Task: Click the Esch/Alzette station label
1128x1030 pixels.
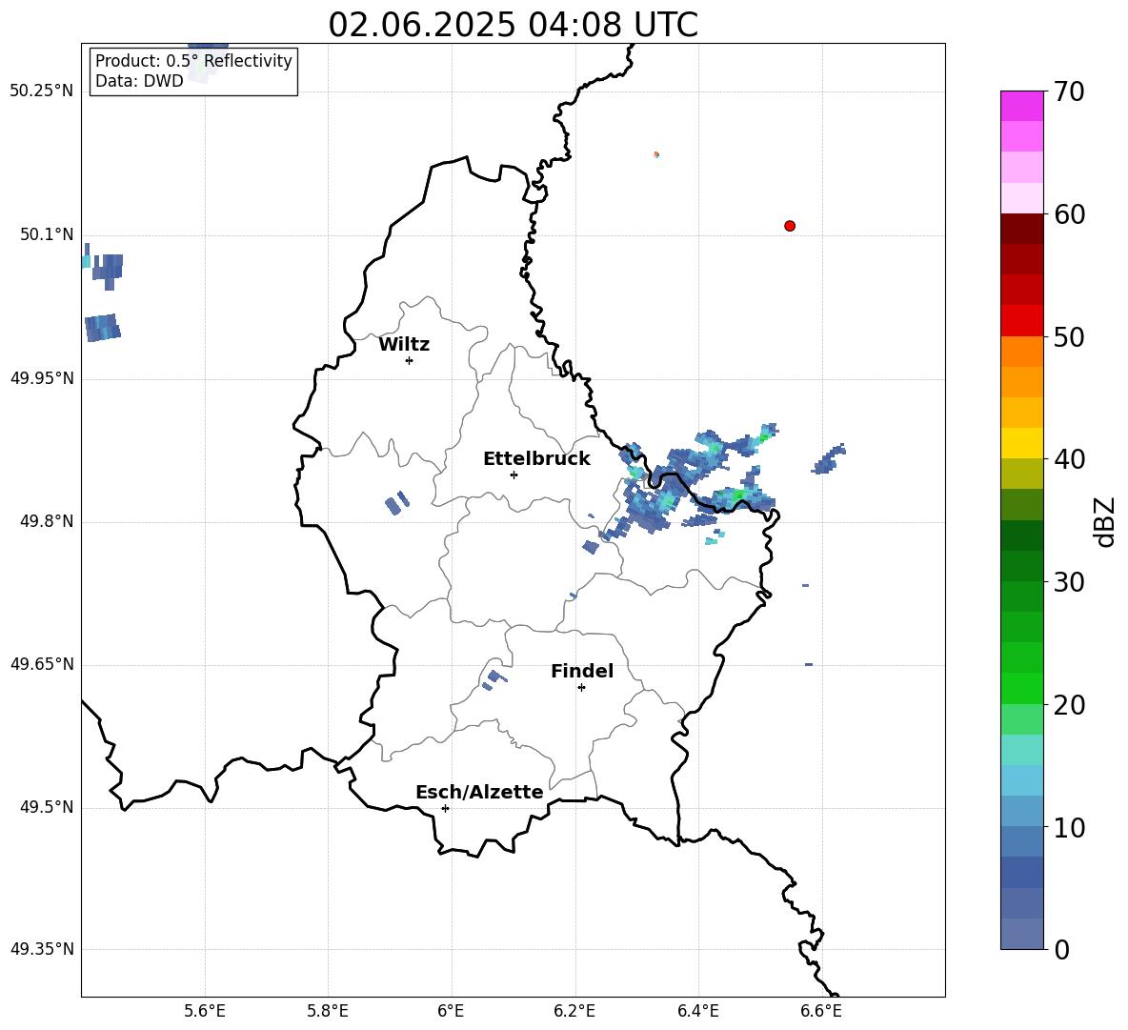Action: tap(479, 792)
